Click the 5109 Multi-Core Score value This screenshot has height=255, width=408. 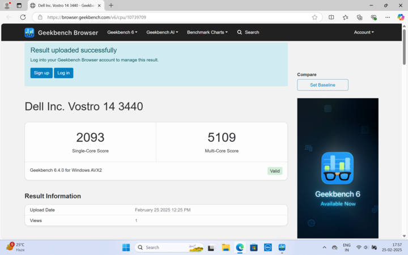click(x=222, y=137)
